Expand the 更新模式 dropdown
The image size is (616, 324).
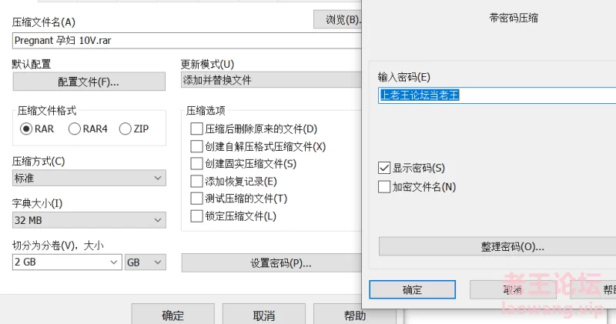pos(269,80)
